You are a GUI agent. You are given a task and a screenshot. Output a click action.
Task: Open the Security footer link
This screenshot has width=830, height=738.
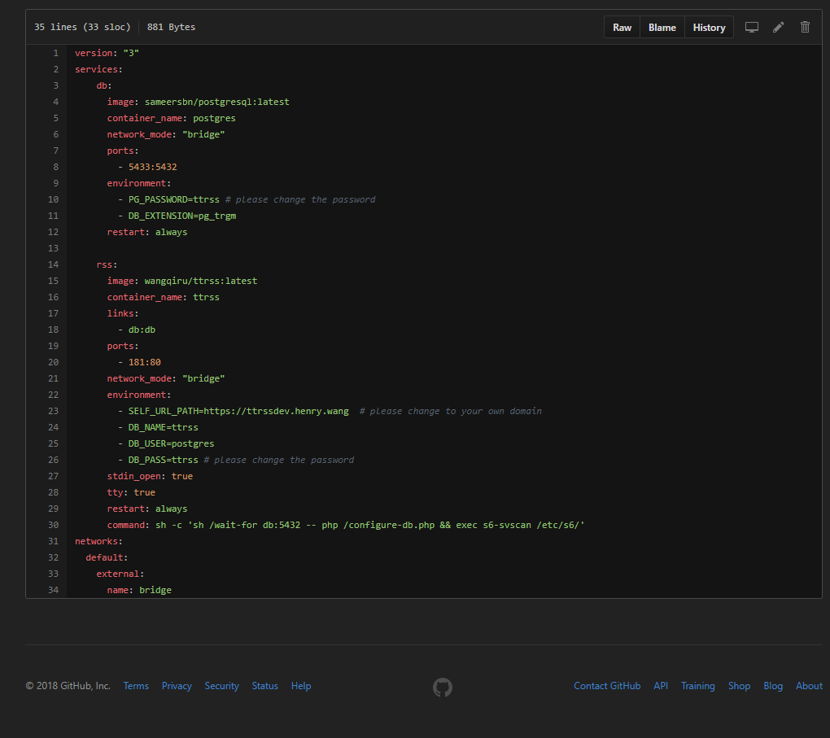coord(222,686)
